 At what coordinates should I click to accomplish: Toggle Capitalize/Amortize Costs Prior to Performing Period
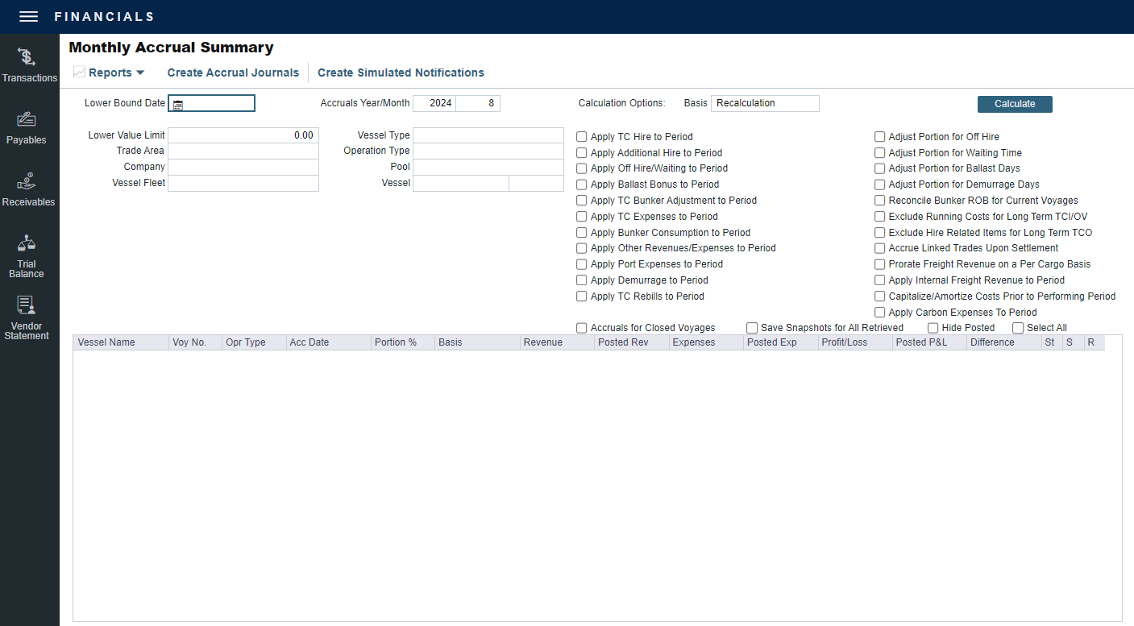coord(880,296)
